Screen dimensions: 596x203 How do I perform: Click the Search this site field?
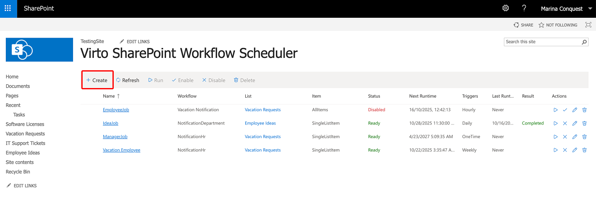542,42
